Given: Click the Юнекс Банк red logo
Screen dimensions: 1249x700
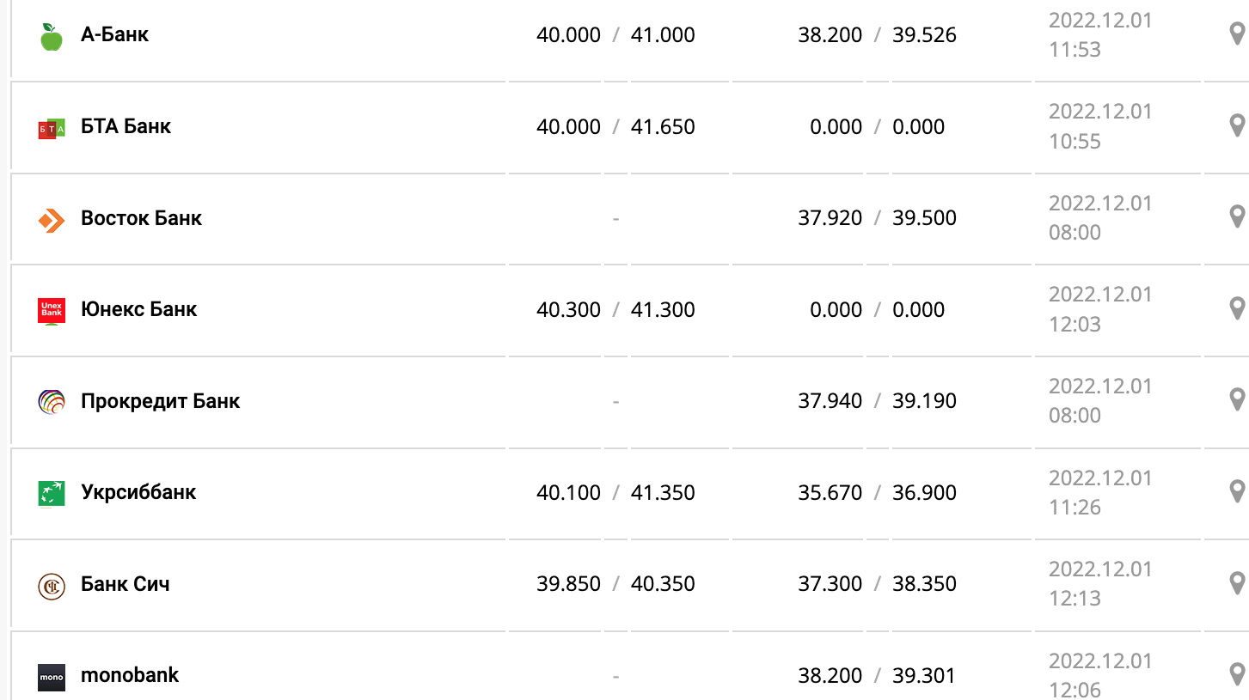Looking at the screenshot, I should pos(52,311).
